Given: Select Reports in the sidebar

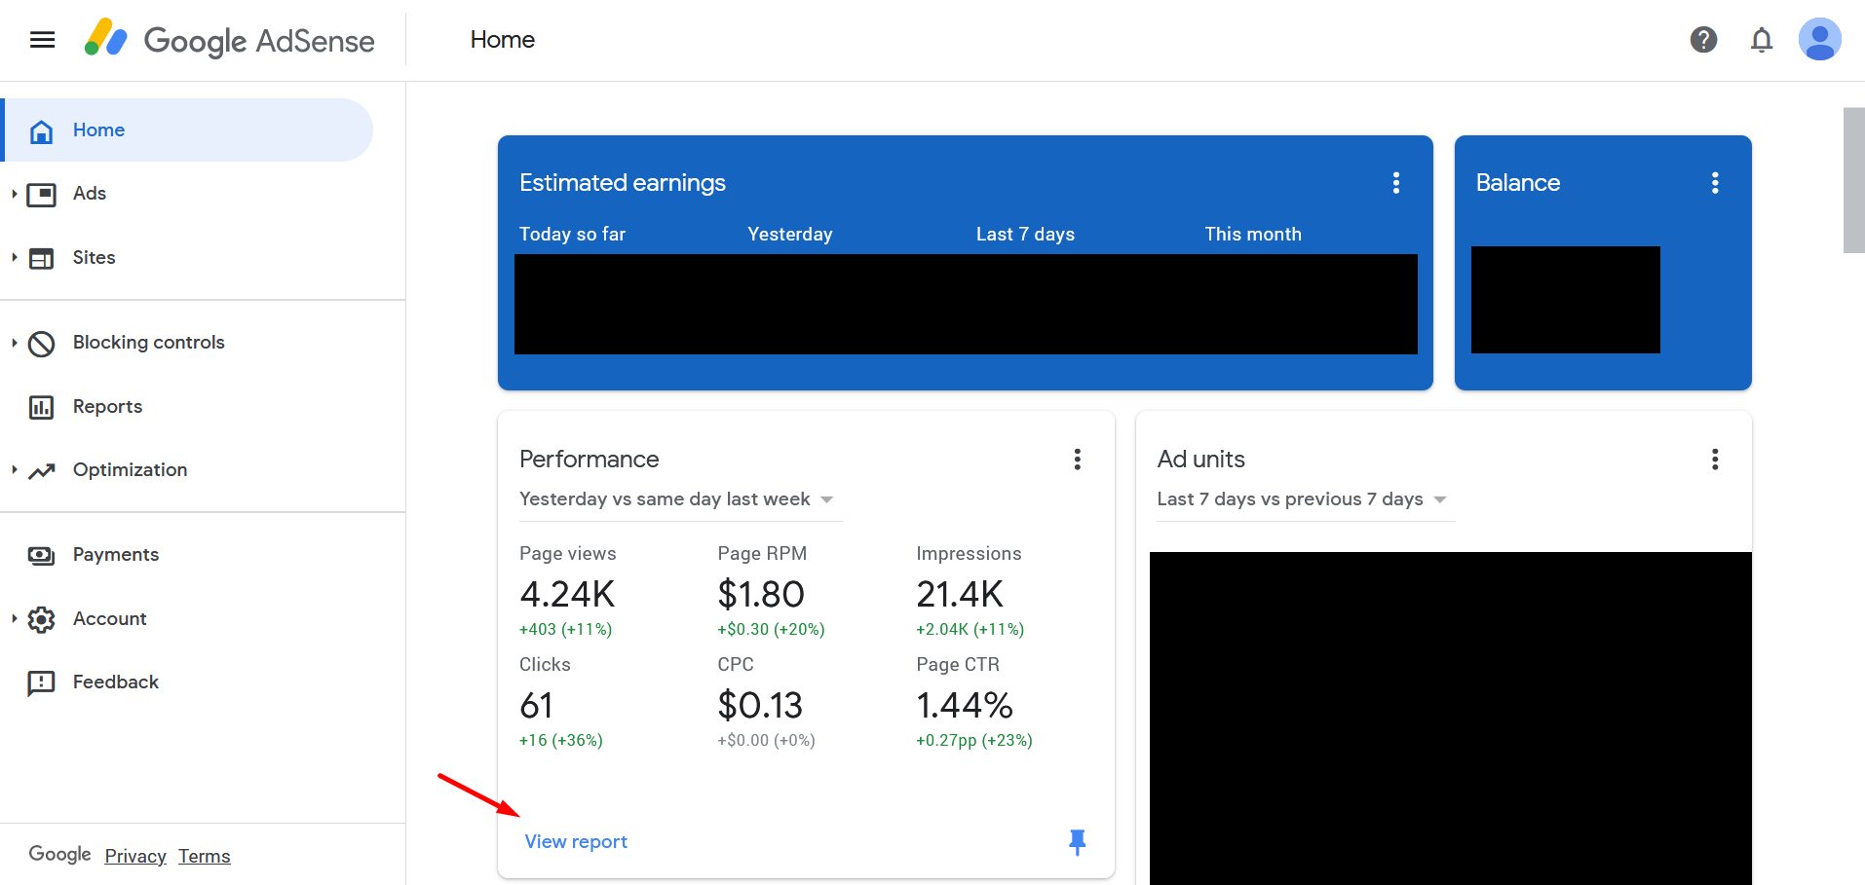Looking at the screenshot, I should pyautogui.click(x=107, y=406).
